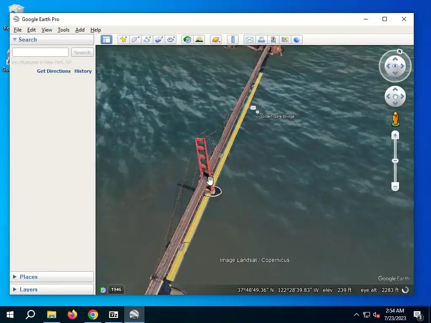Open the View menu
This screenshot has width=431, height=323.
click(47, 30)
